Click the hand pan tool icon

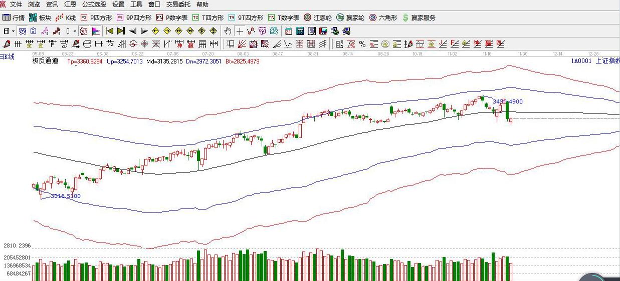(228, 31)
